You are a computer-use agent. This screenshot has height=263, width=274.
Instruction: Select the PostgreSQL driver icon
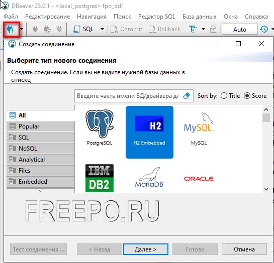(x=100, y=127)
